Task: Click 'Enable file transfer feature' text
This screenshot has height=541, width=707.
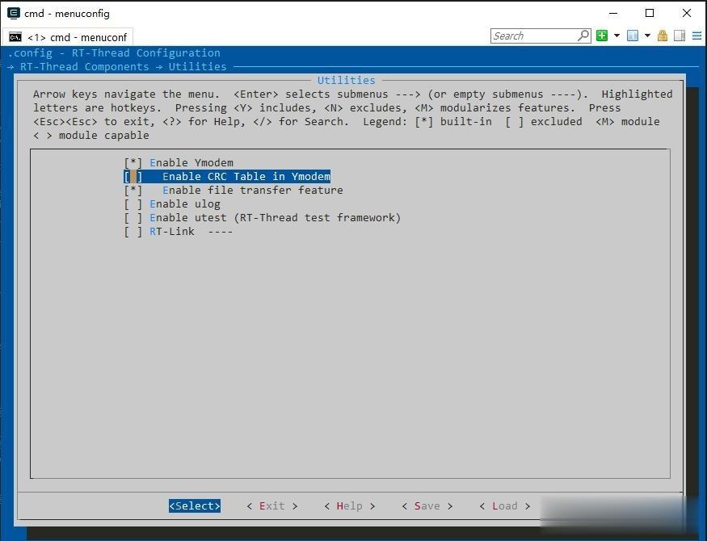Action: click(x=252, y=190)
